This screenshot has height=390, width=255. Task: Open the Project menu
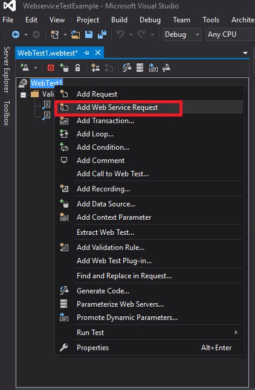coord(88,20)
